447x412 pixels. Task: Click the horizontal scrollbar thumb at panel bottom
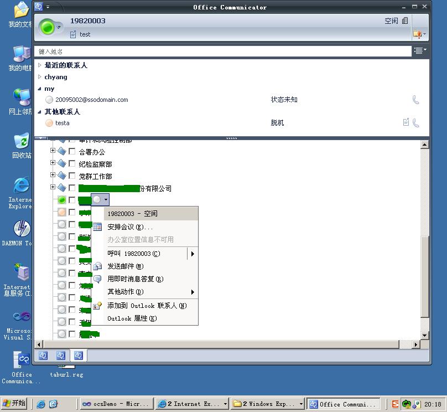coord(221,344)
